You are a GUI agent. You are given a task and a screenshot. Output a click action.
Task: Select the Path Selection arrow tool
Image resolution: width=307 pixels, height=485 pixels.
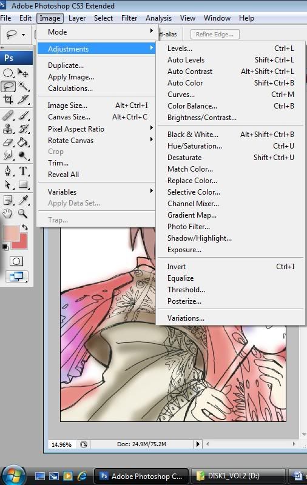click(8, 184)
